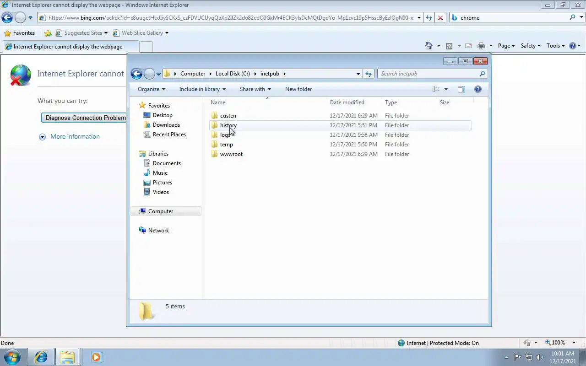
Task: Click Computer in the address breadcrumb
Action: (x=193, y=74)
